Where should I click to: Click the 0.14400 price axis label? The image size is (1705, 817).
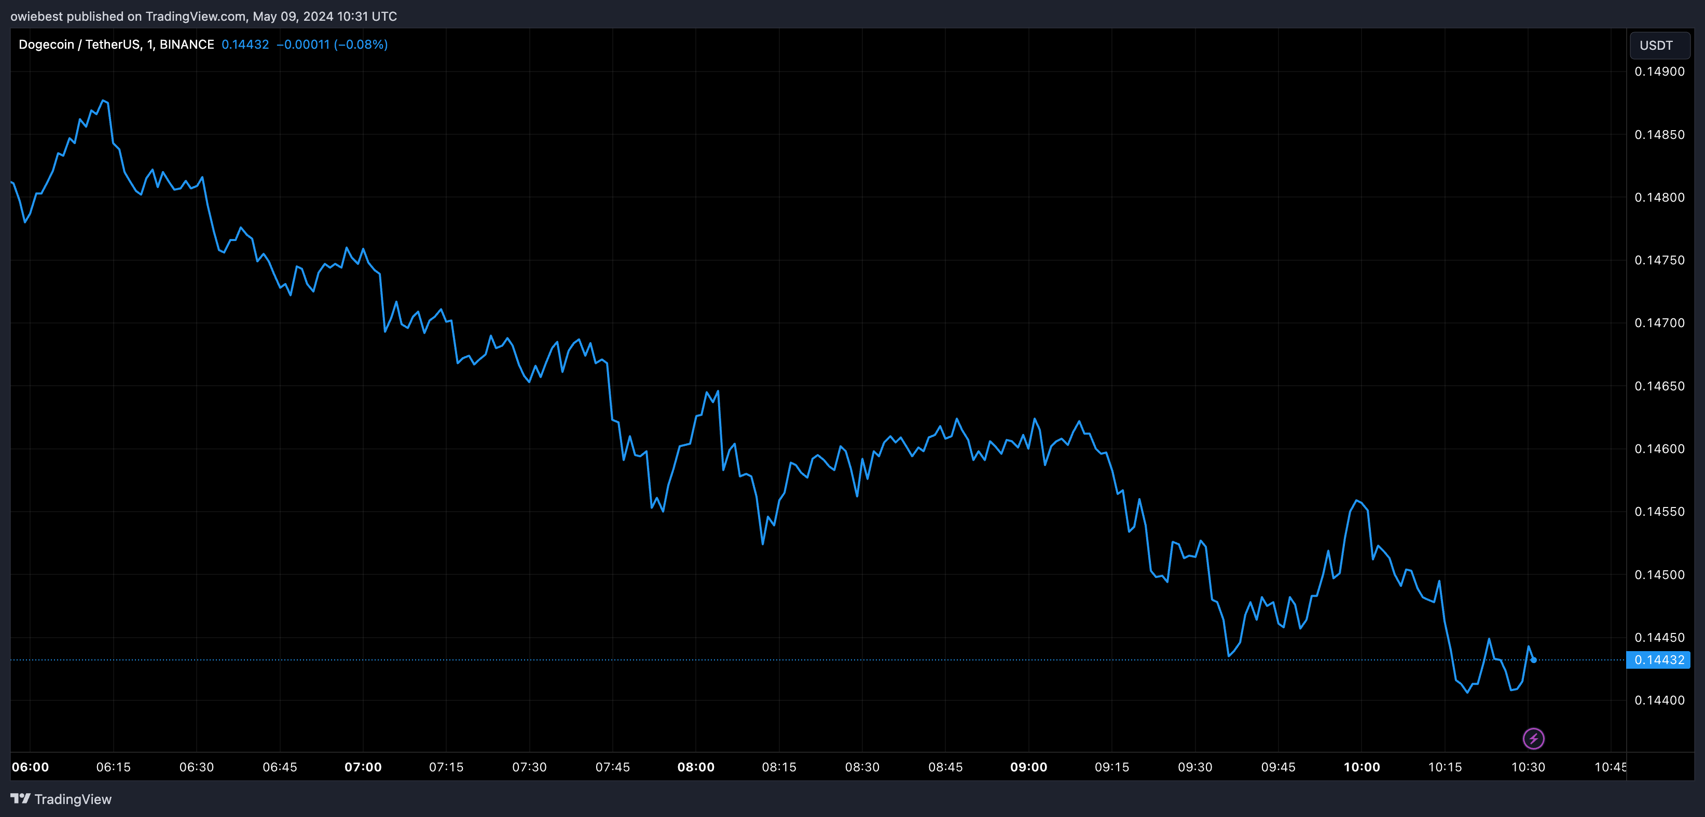click(x=1659, y=700)
